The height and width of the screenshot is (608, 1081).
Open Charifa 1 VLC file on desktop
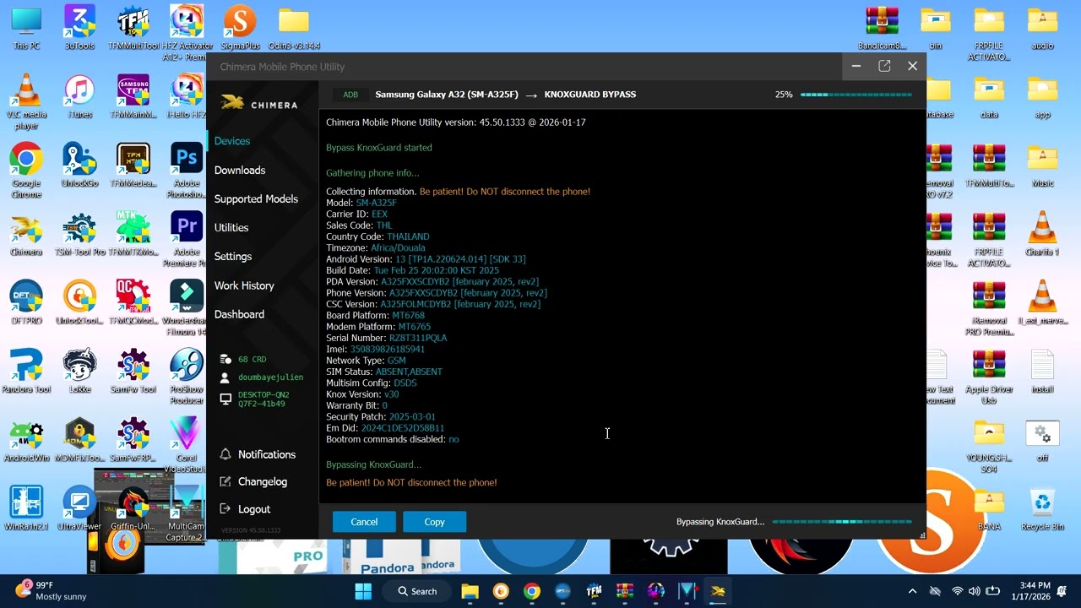1043,234
